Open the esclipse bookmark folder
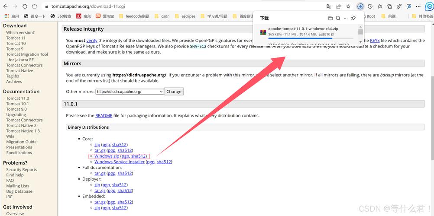Viewport: 434px width, 216px height. click(185, 16)
